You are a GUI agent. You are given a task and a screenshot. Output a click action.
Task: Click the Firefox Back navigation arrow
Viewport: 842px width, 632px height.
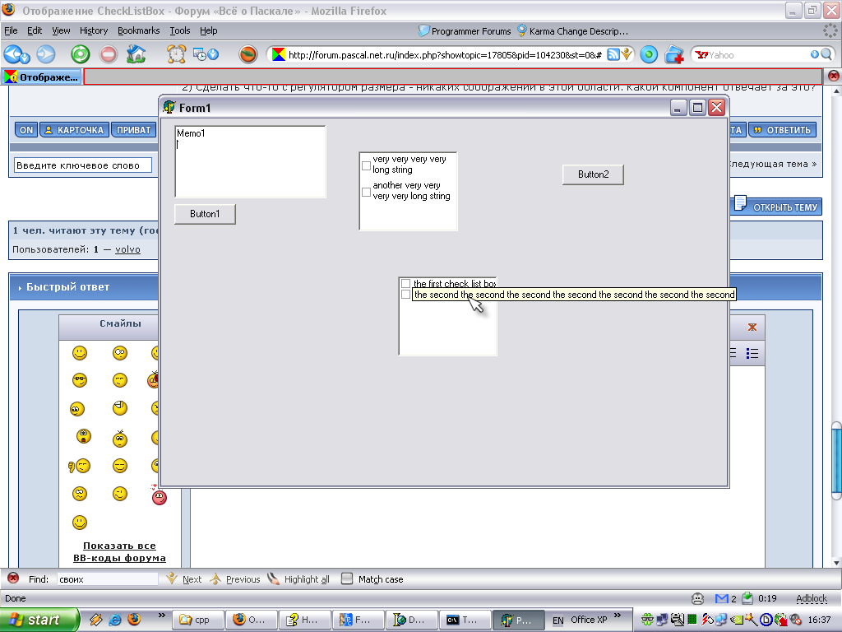tap(16, 55)
